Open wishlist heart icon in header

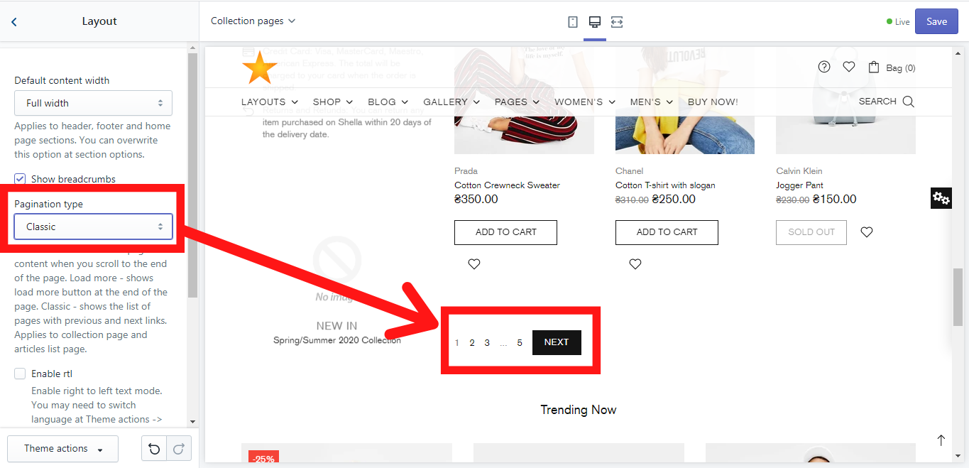tap(848, 67)
